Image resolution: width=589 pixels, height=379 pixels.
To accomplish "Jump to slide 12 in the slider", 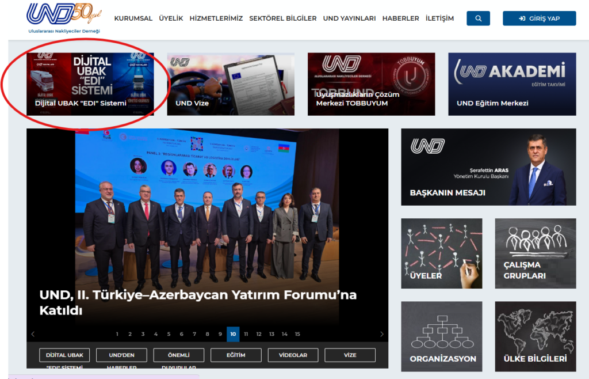I will (x=259, y=334).
